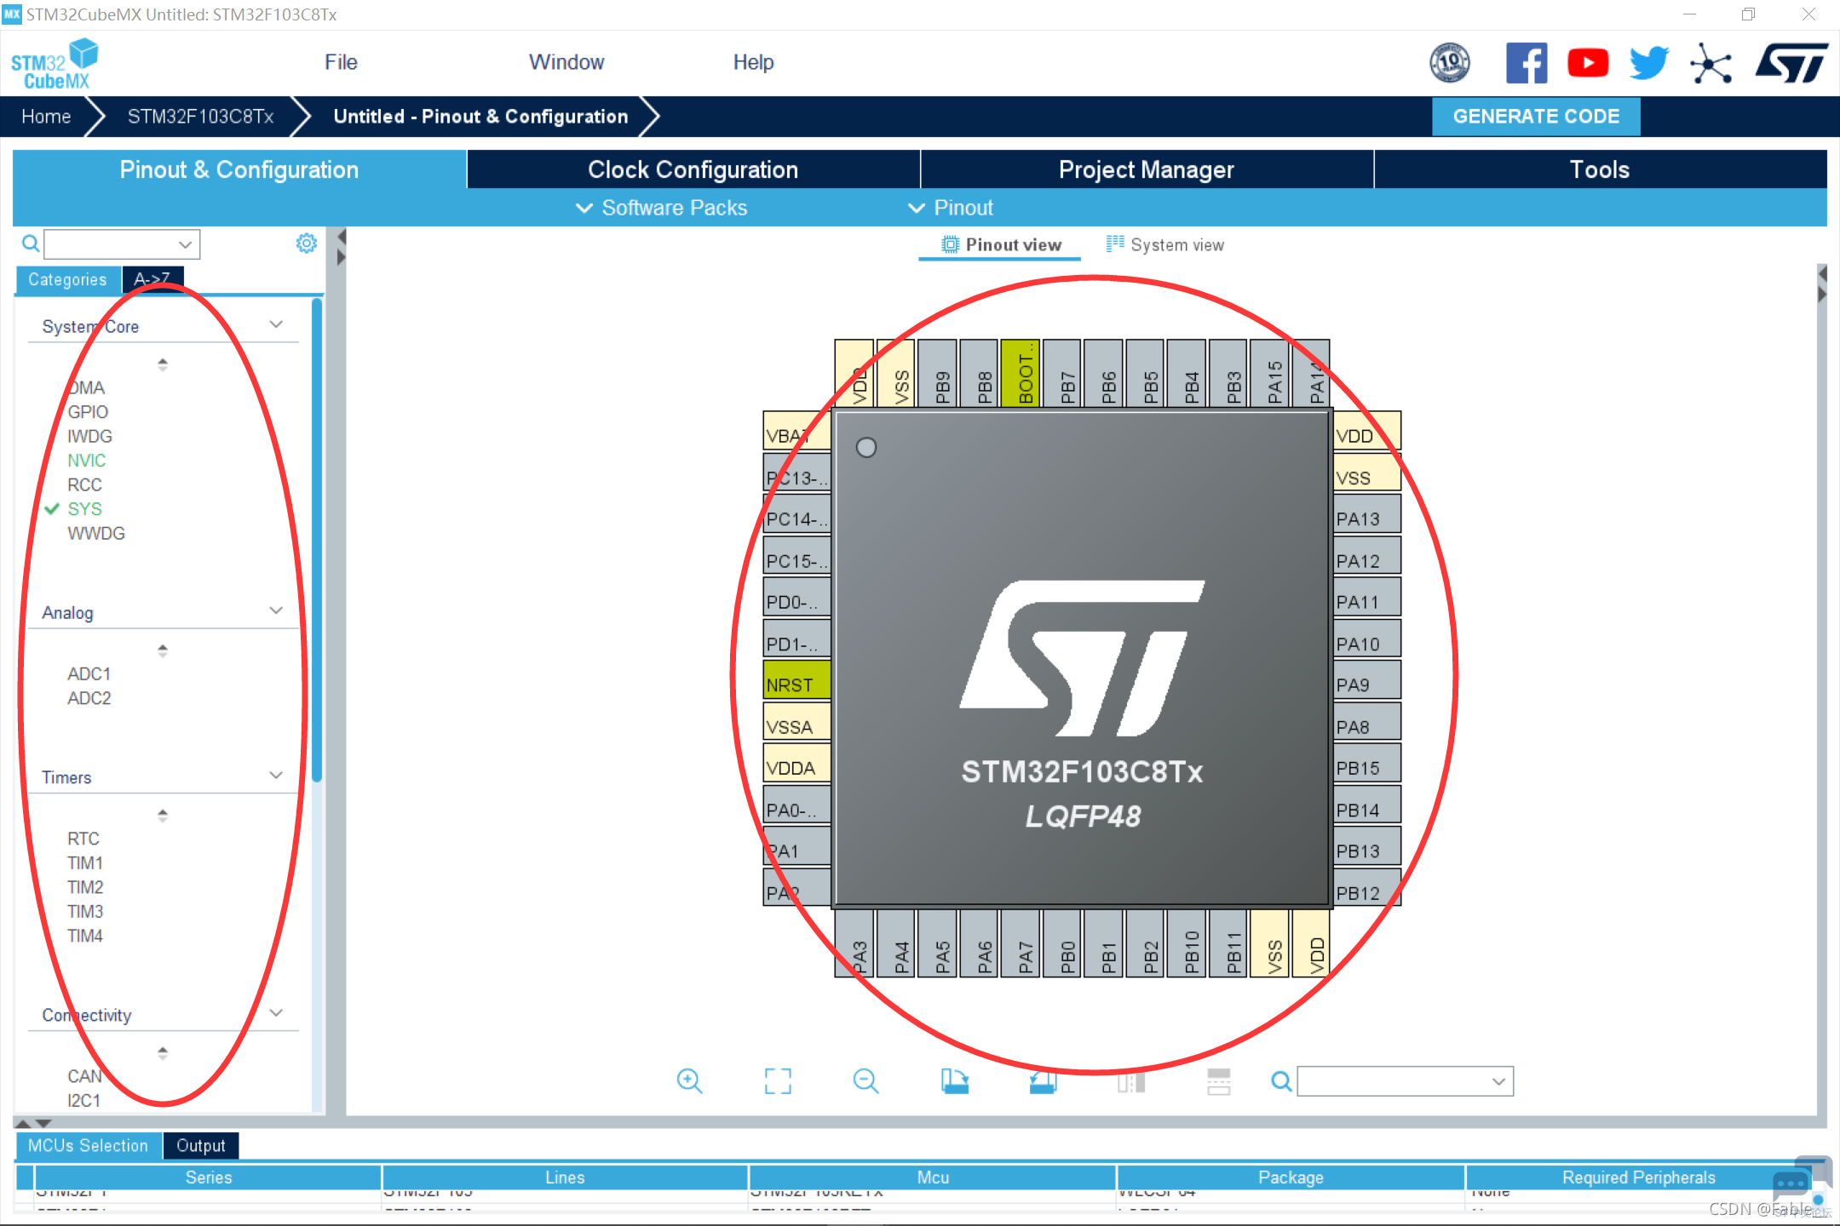This screenshot has width=1840, height=1226.
Task: Switch to the Clock Configuration tab
Action: [693, 169]
